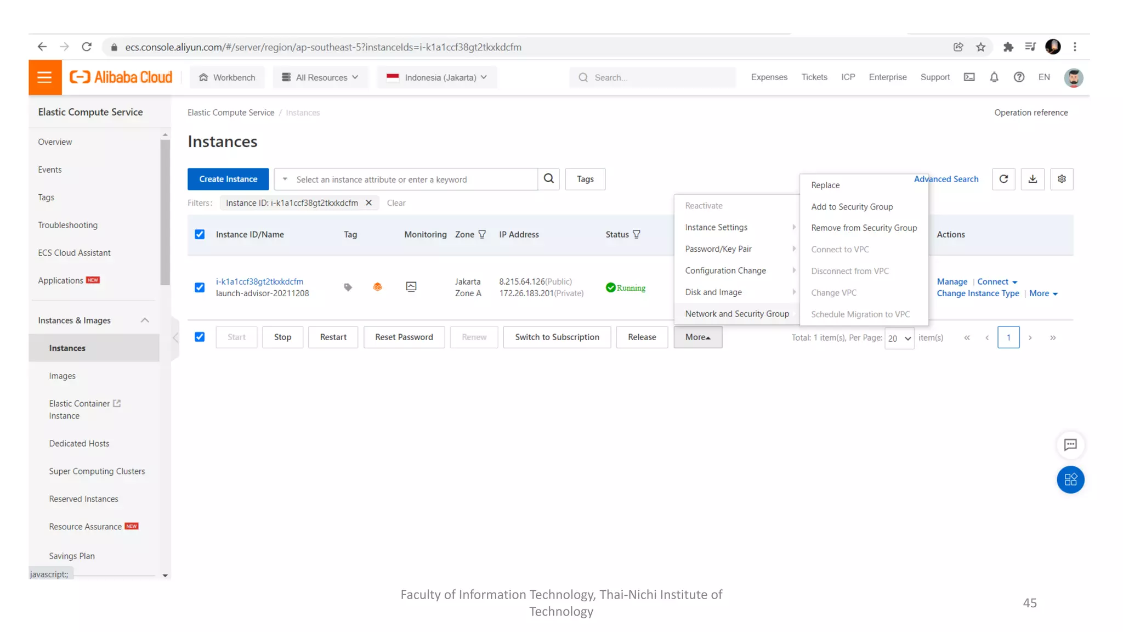Click the search magnifier button
This screenshot has height=632, width=1123.
548,179
